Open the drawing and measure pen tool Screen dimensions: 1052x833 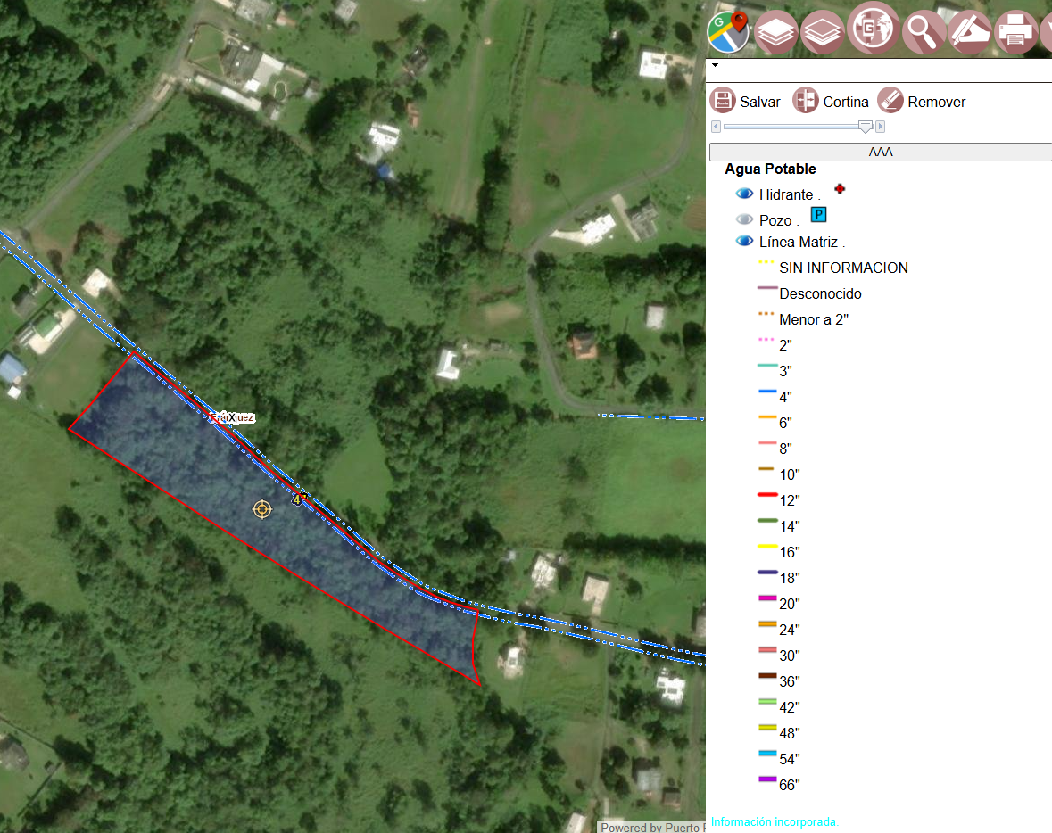point(970,31)
